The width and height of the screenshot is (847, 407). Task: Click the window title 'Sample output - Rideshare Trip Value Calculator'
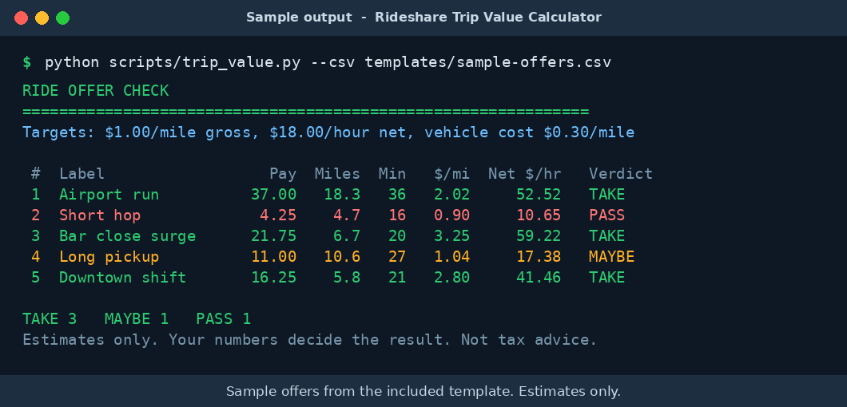click(423, 18)
